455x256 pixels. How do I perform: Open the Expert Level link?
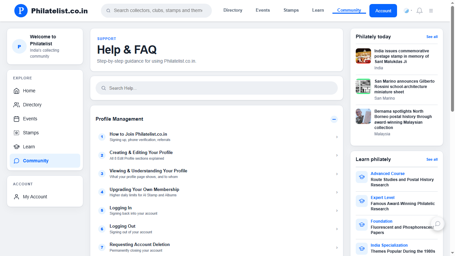click(382, 198)
